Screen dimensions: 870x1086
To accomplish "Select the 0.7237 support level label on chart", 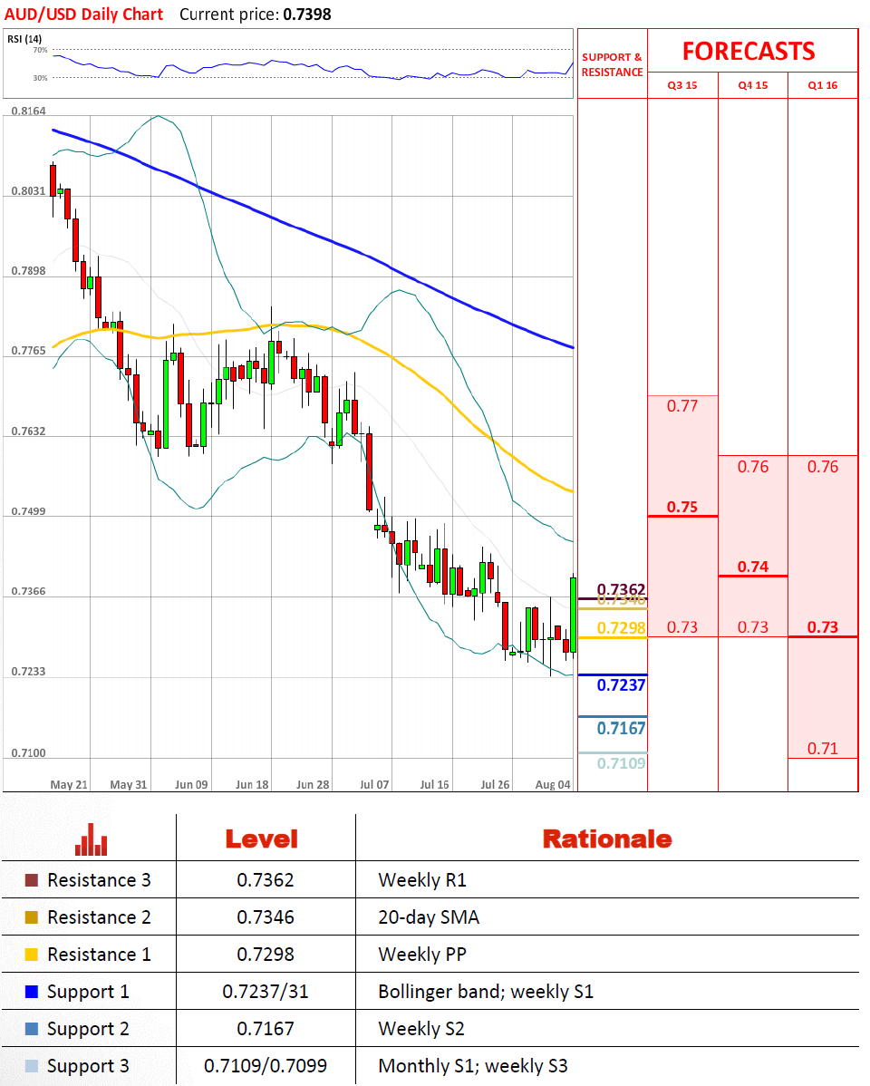I will point(621,685).
